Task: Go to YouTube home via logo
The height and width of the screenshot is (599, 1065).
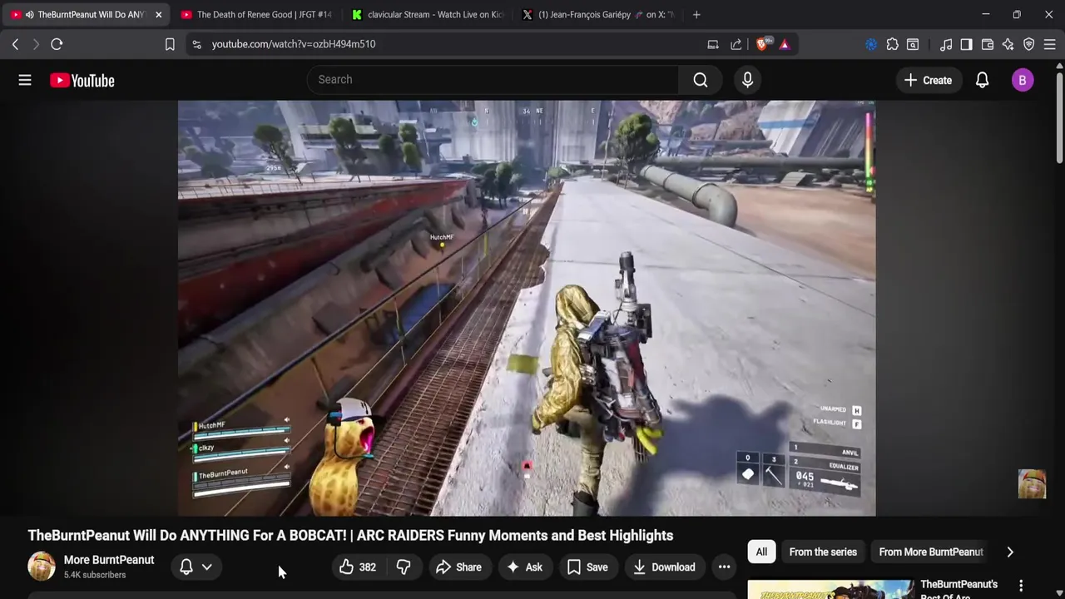Action: click(x=82, y=80)
